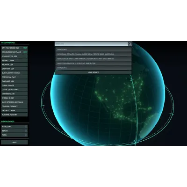The width and height of the screenshot is (187, 187).
Task: Select Washington, USA from recommended list
Action: click(x=14, y=56)
